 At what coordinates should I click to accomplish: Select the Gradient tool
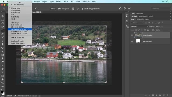[x=2, y=55]
